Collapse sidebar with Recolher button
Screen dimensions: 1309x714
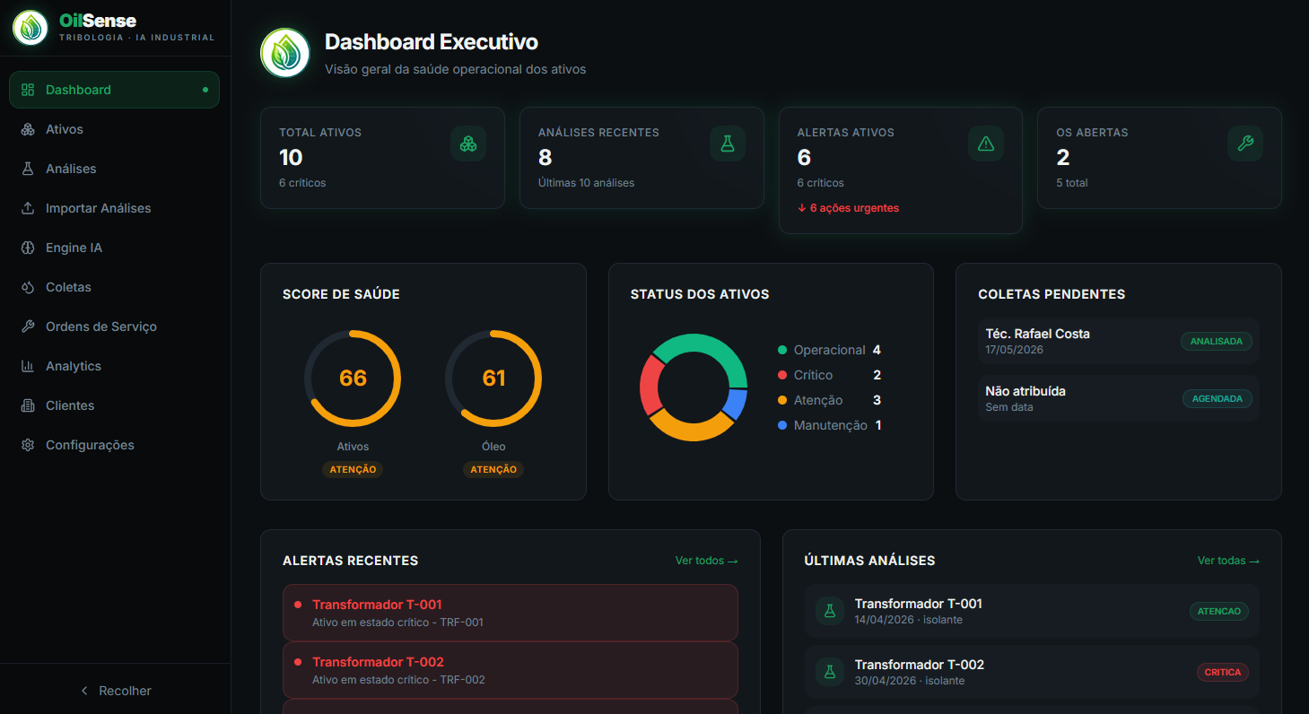[115, 691]
